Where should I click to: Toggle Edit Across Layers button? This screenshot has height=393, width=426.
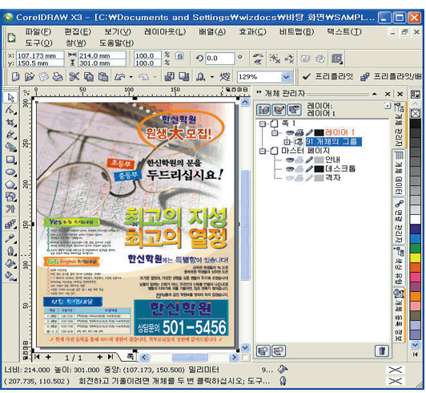tap(279, 109)
